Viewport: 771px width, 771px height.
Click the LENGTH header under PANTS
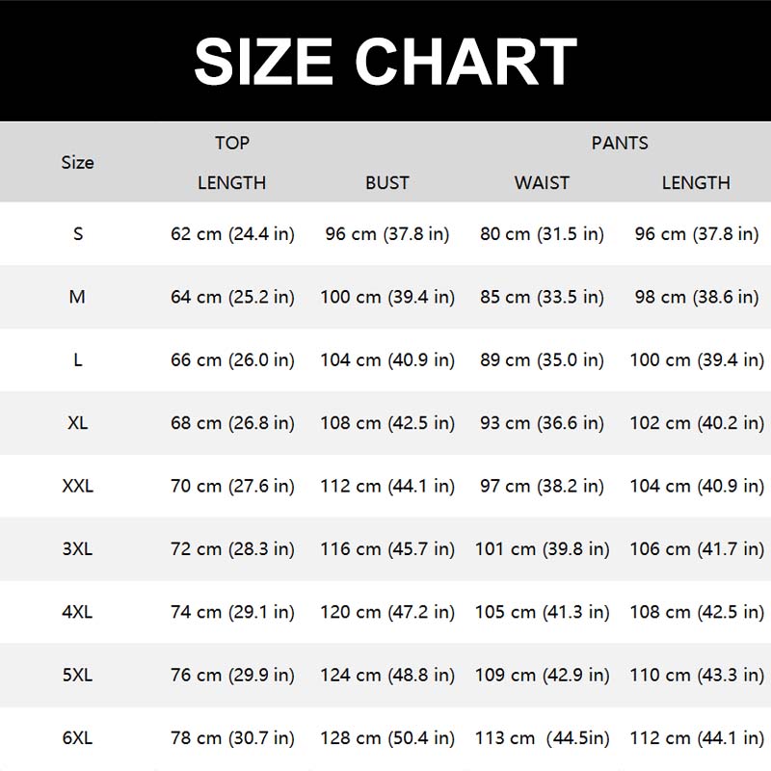[696, 183]
